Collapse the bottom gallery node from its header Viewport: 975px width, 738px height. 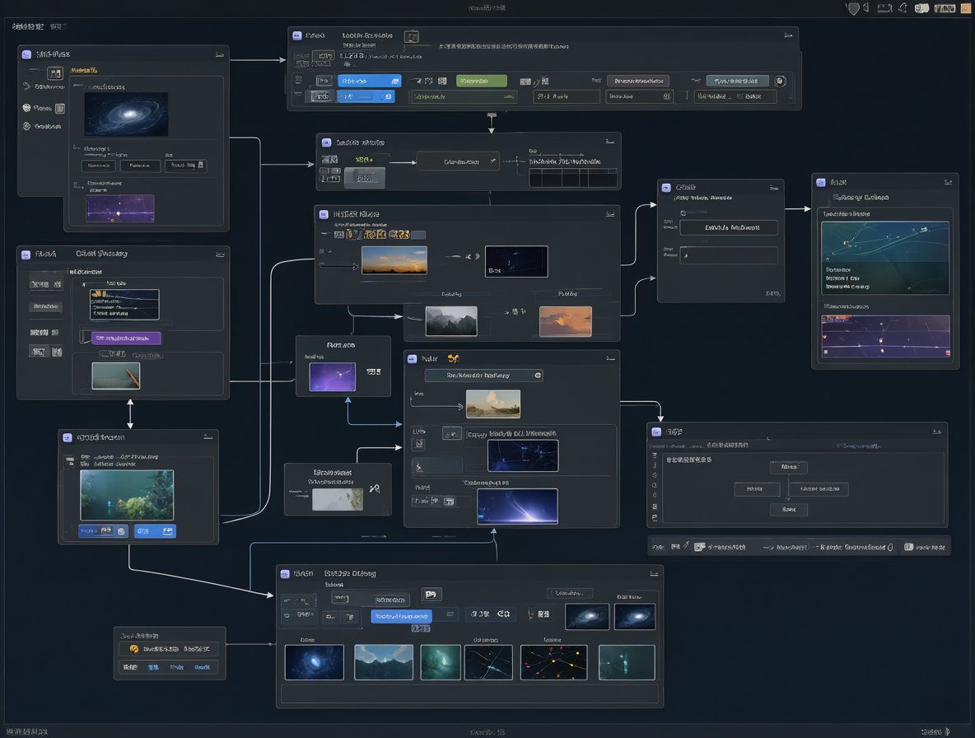coord(654,574)
